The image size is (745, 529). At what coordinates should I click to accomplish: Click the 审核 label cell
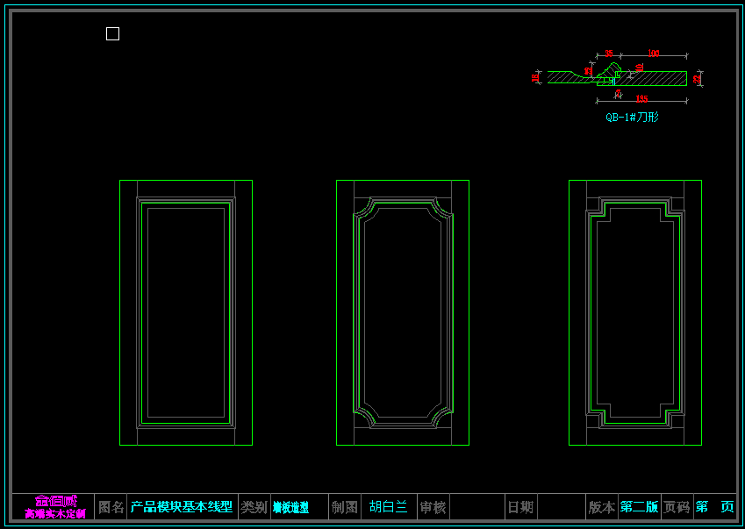(x=433, y=507)
